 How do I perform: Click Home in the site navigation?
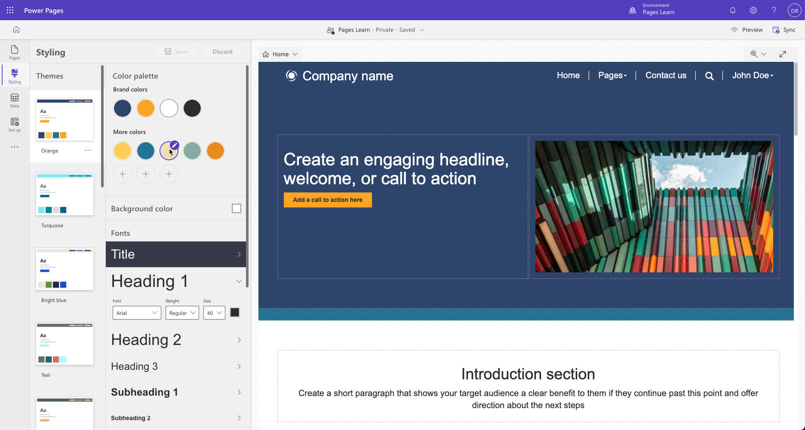(568, 75)
